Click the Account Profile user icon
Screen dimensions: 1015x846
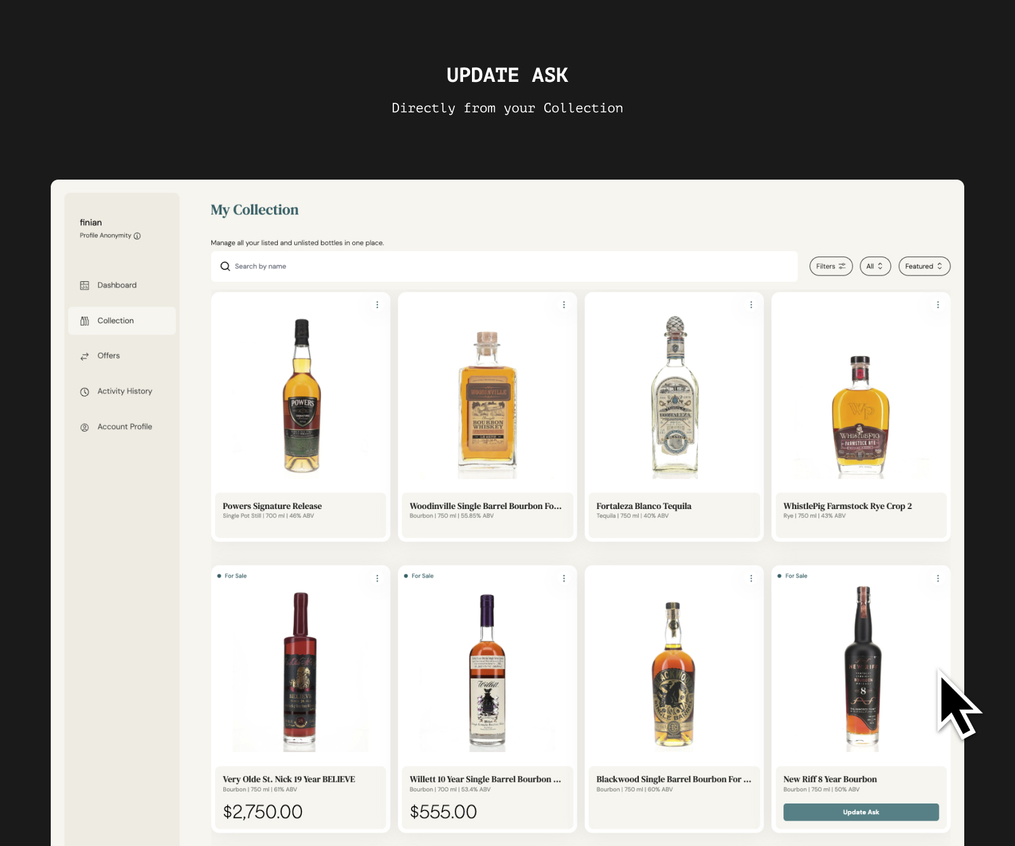[84, 428]
